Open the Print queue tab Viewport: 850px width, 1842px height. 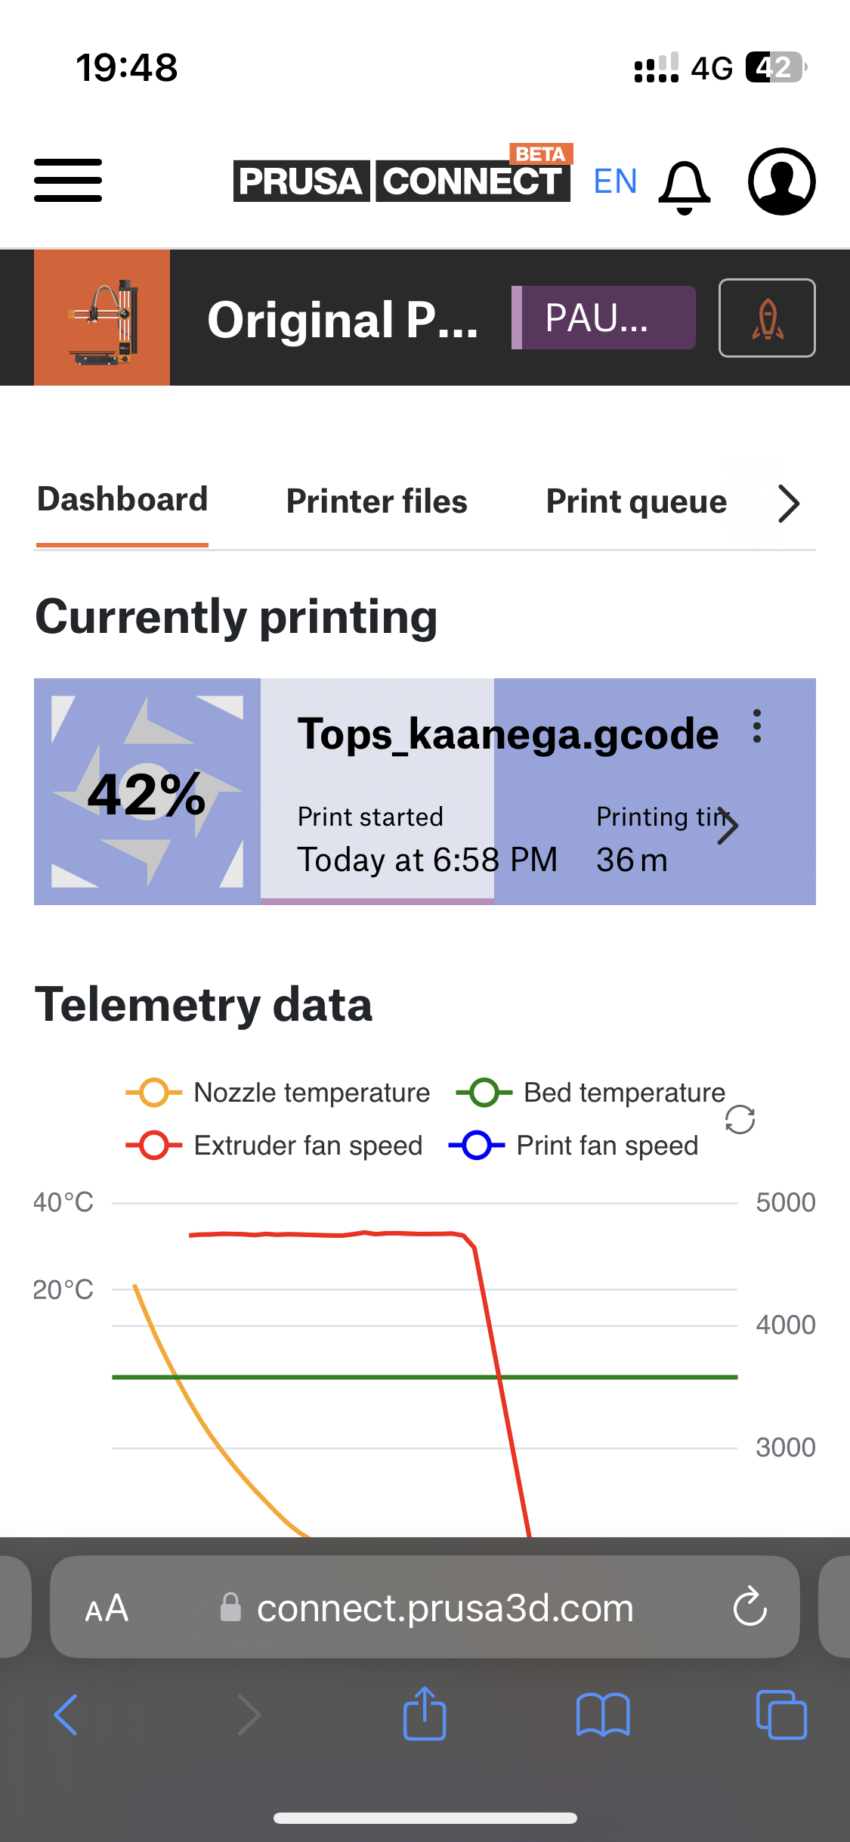tap(635, 501)
